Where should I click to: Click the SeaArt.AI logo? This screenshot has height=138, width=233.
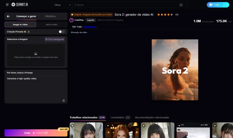20,5
